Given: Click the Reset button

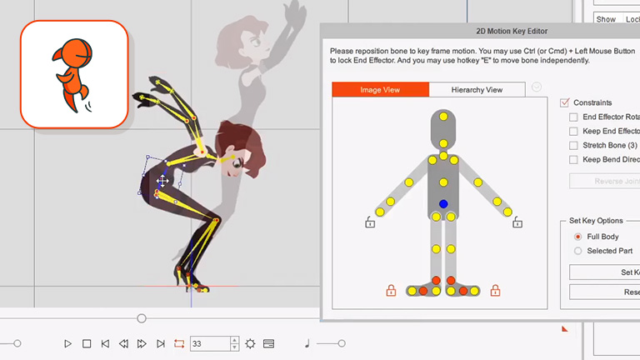Looking at the screenshot, I should click(x=605, y=292).
